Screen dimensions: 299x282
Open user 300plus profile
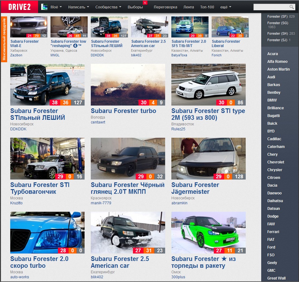click(178, 277)
